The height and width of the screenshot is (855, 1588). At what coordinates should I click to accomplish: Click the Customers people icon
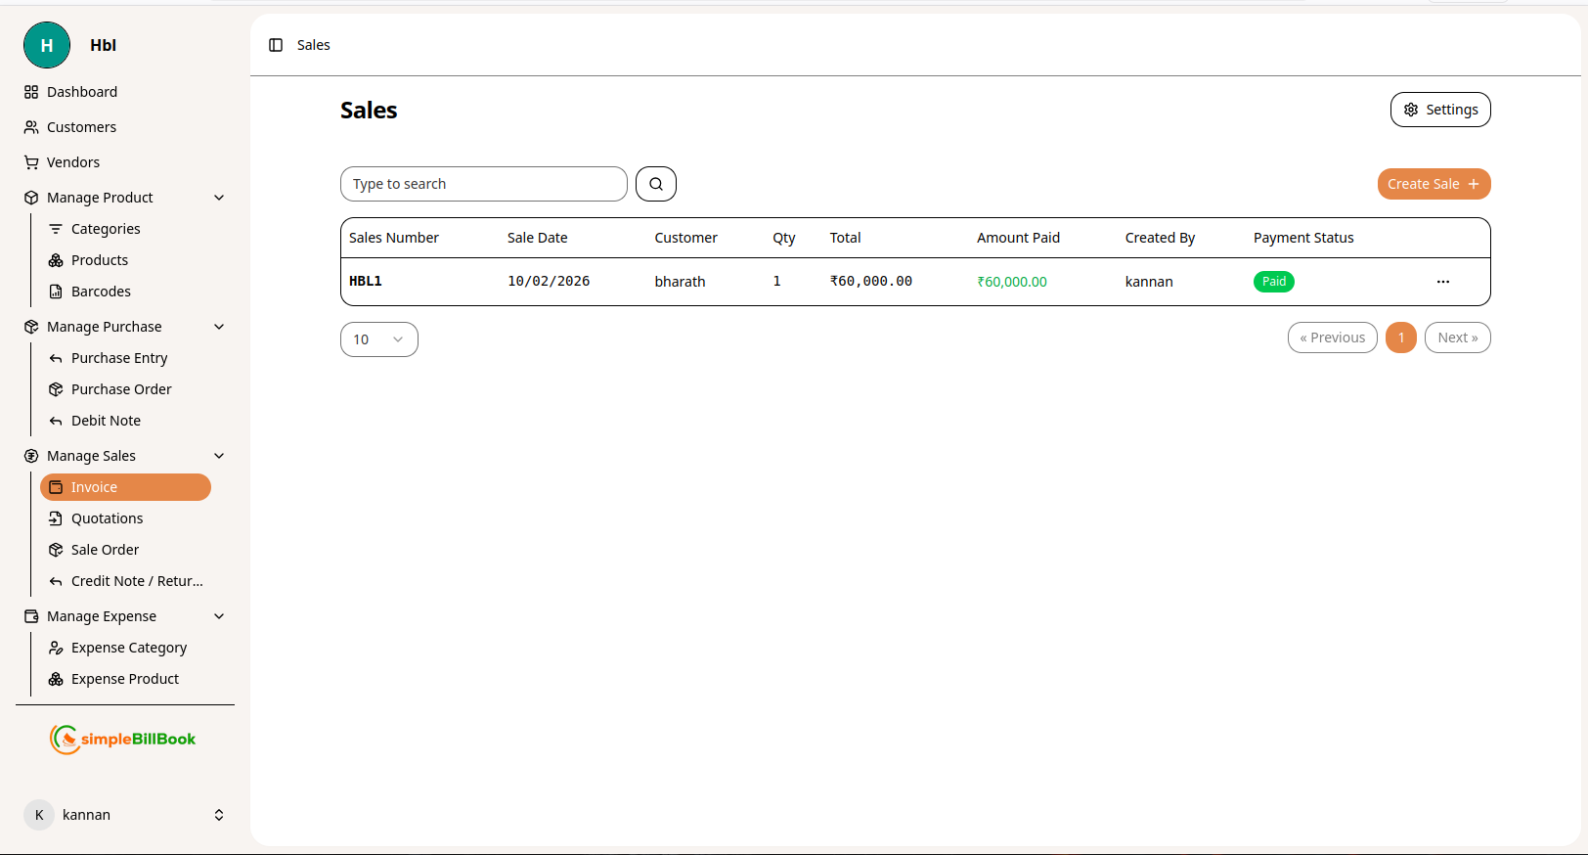[31, 127]
